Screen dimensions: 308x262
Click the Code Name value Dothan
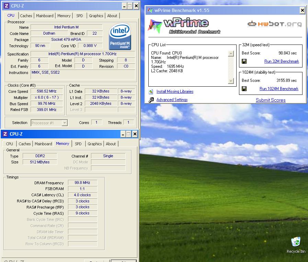click(x=49, y=34)
